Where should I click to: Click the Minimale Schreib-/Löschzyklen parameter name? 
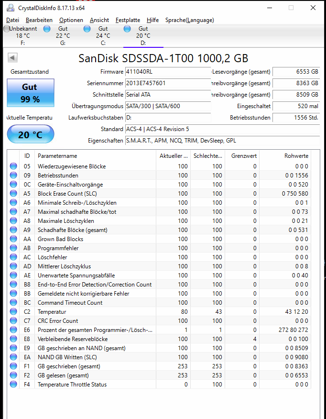coord(77,202)
